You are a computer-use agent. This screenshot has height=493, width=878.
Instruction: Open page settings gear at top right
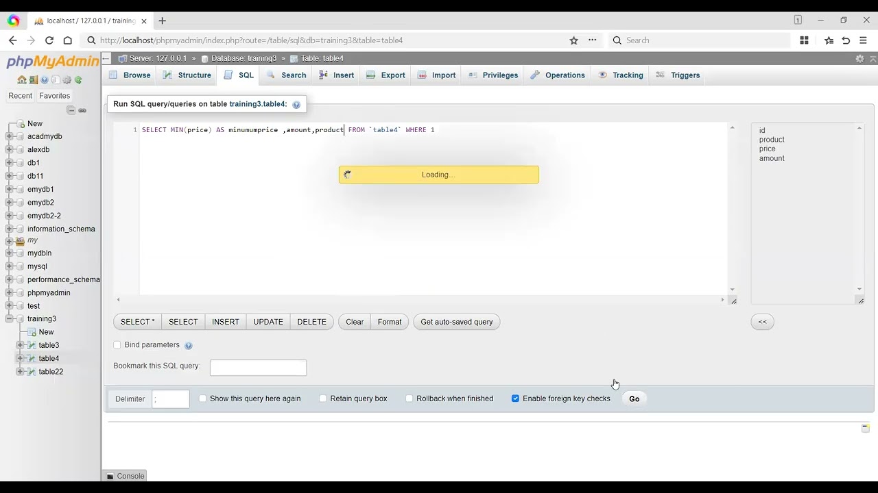tap(859, 59)
